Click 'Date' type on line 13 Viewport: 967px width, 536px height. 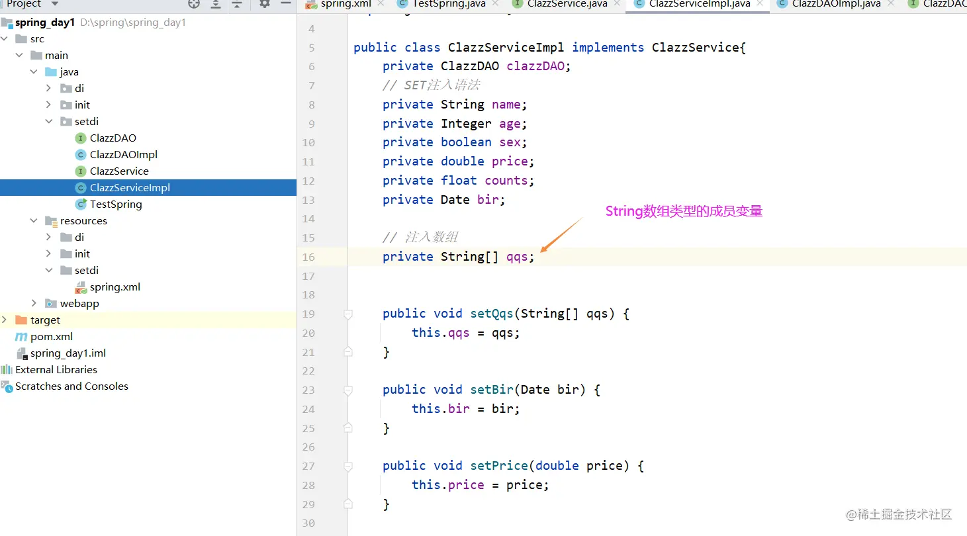455,200
